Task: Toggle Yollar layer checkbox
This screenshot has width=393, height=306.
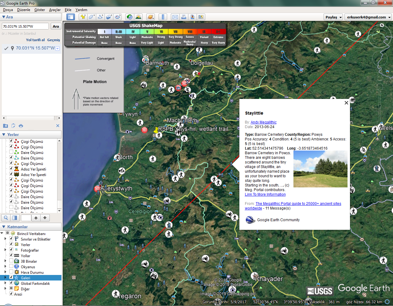Action: pyautogui.click(x=11, y=255)
